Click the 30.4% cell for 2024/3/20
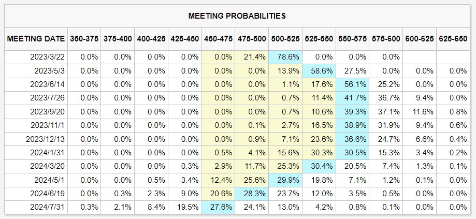This screenshot has width=476, height=219. click(x=320, y=166)
